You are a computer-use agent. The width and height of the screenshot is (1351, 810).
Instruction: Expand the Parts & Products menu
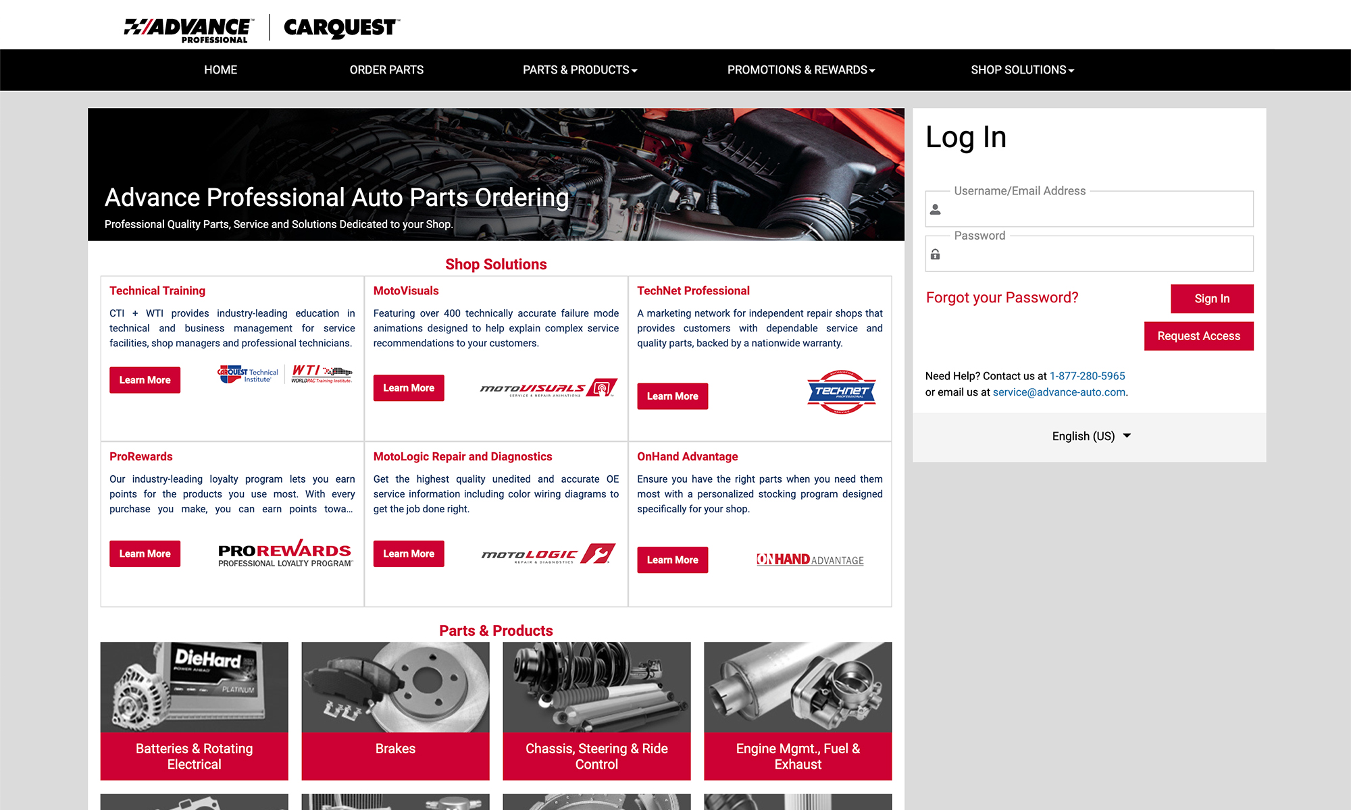(x=580, y=70)
